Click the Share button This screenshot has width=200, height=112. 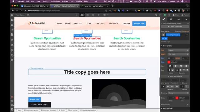click(x=176, y=15)
